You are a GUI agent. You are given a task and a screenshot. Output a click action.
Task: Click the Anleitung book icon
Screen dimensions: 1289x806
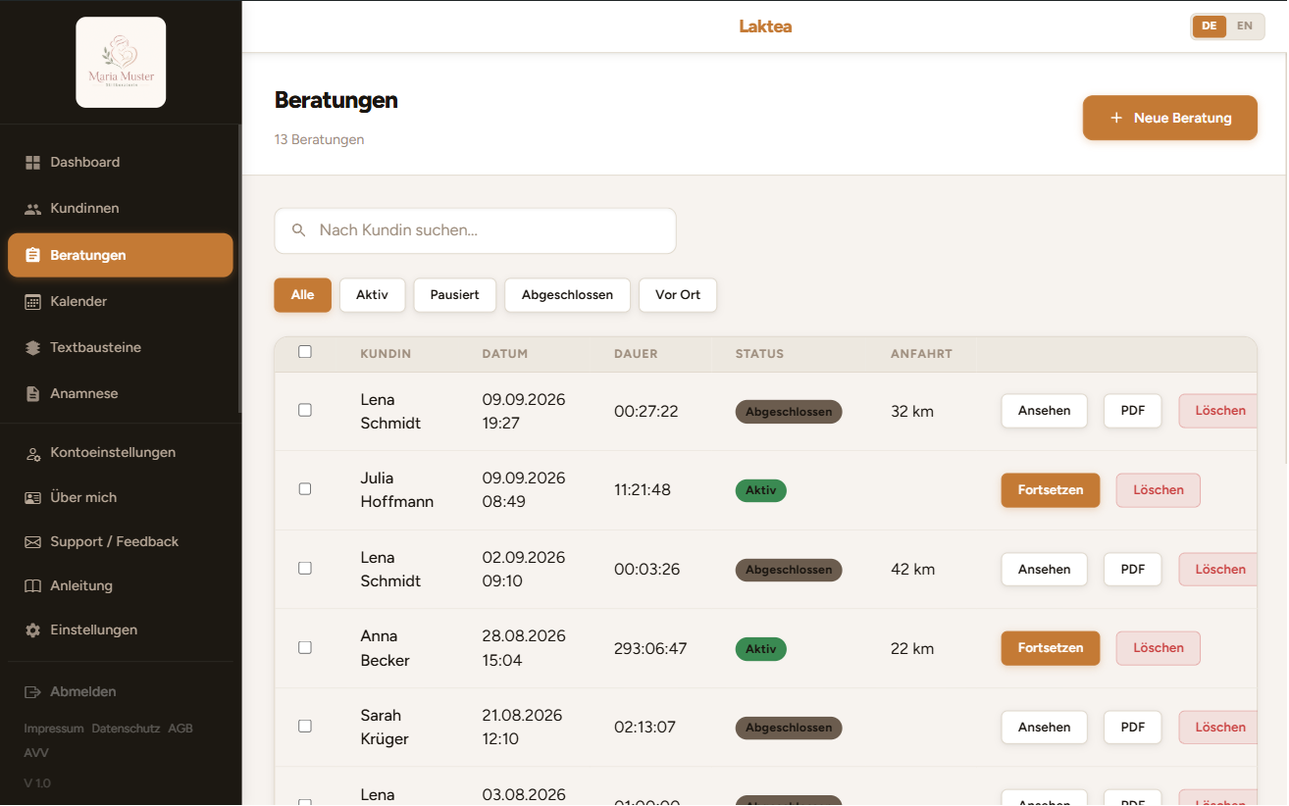coord(32,586)
